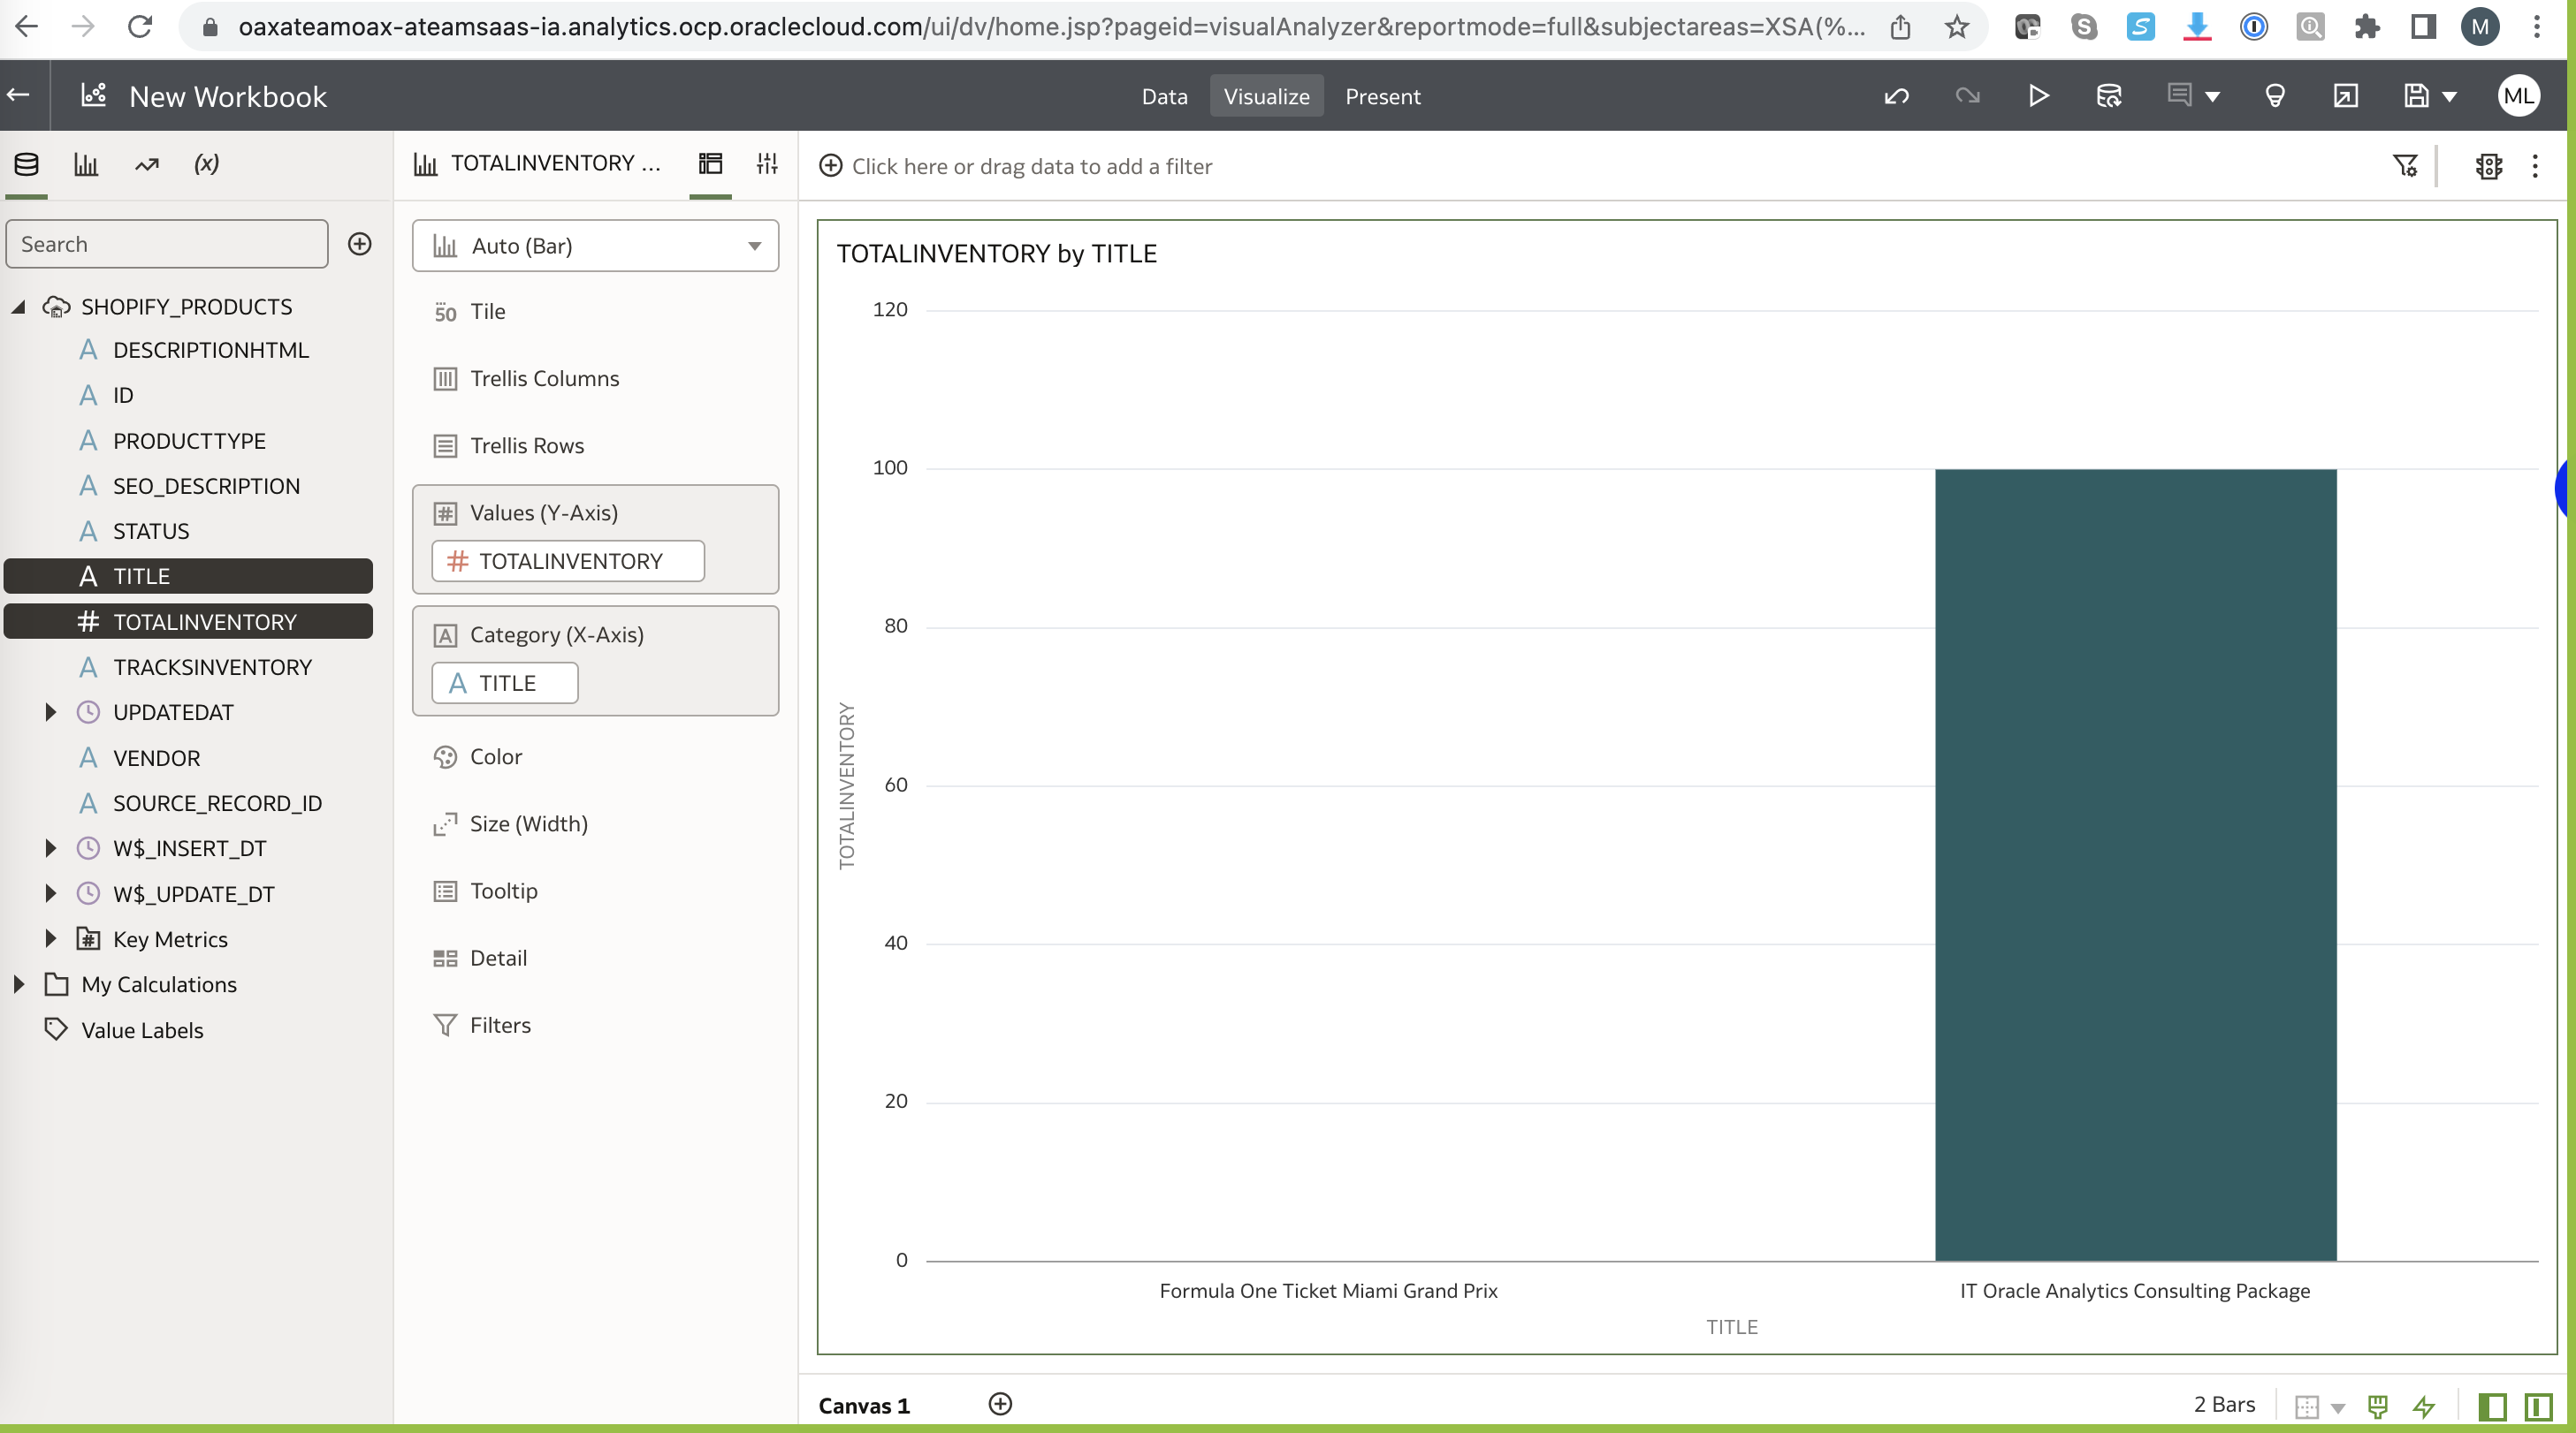Open the Auto (Bar) visualization type dropdown
This screenshot has height=1433, width=2576.
pyautogui.click(x=595, y=246)
